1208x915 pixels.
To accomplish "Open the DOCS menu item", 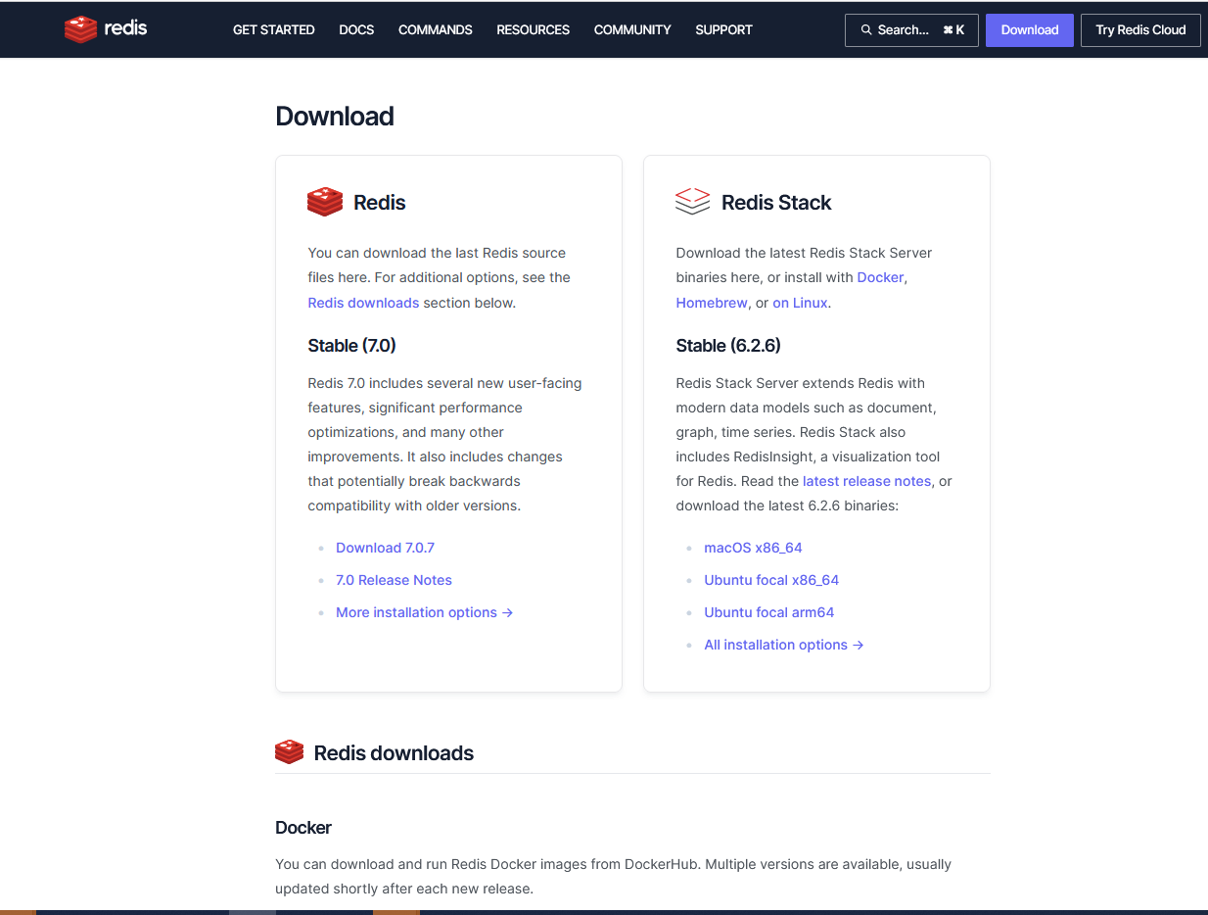I will point(355,29).
